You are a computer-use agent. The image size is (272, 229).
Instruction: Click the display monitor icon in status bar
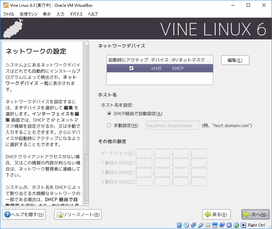215,225
